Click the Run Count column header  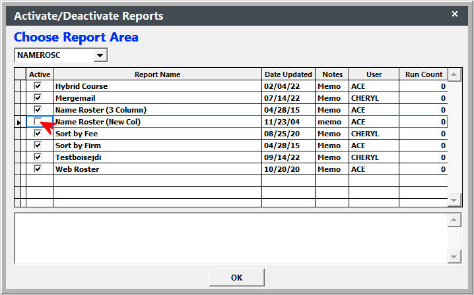click(x=424, y=74)
